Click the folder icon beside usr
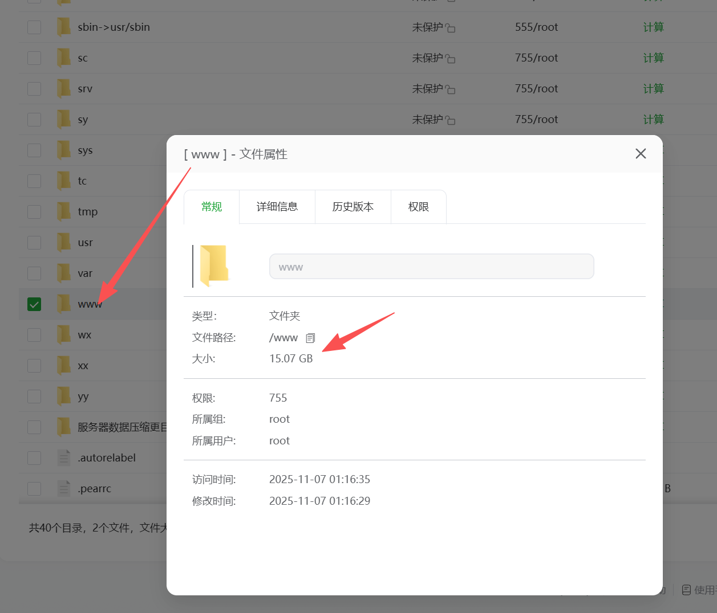This screenshot has width=717, height=613. (x=63, y=242)
